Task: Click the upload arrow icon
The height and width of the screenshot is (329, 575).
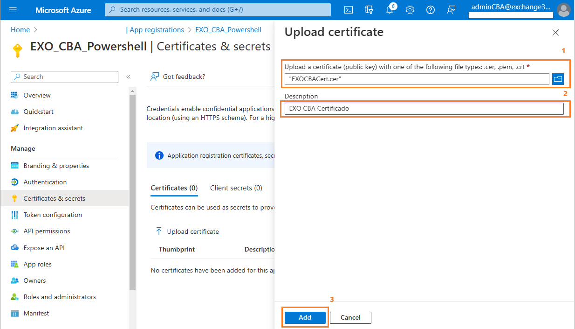Action: pyautogui.click(x=159, y=231)
